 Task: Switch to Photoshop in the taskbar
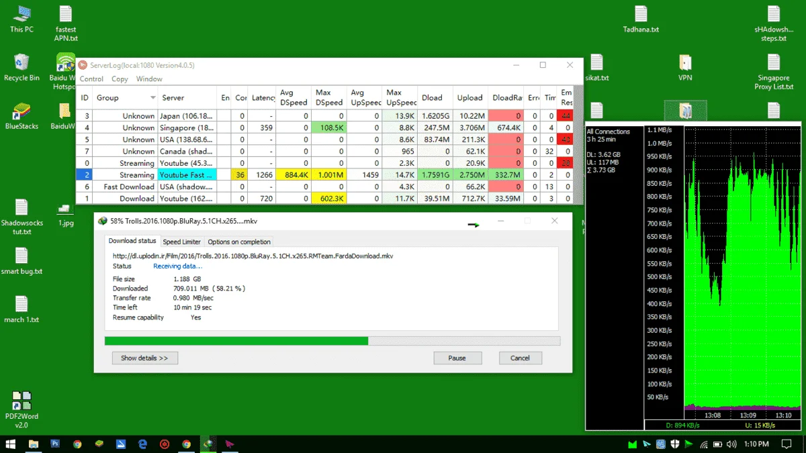55,444
